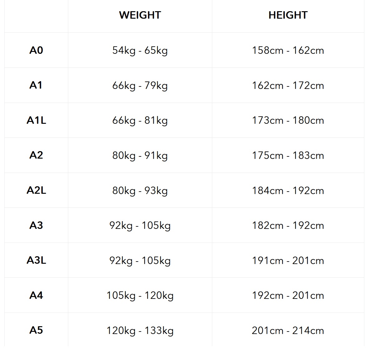Click the 191cm - 201cm height cell
Viewport: 369px width, 348px height.
pyautogui.click(x=288, y=261)
